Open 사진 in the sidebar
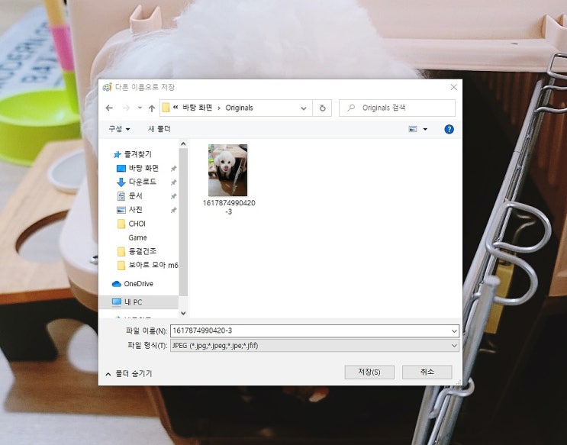The image size is (567, 445). tap(136, 210)
